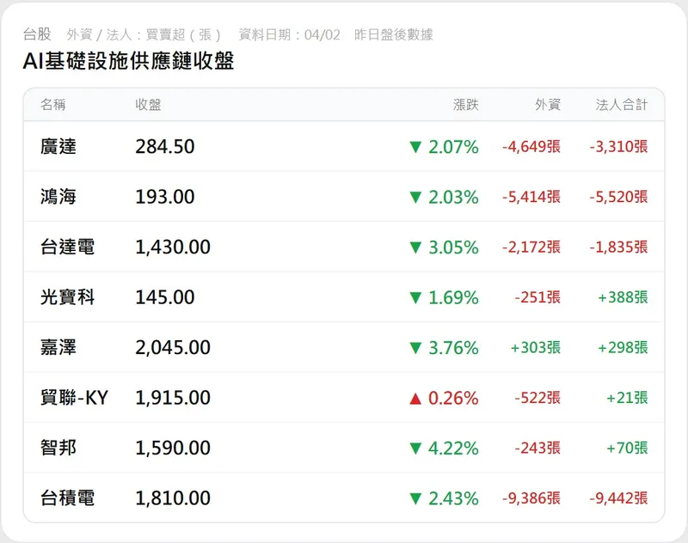This screenshot has width=688, height=543.
Task: Click the decline arrow in the 台積電 row
Action: click(415, 498)
